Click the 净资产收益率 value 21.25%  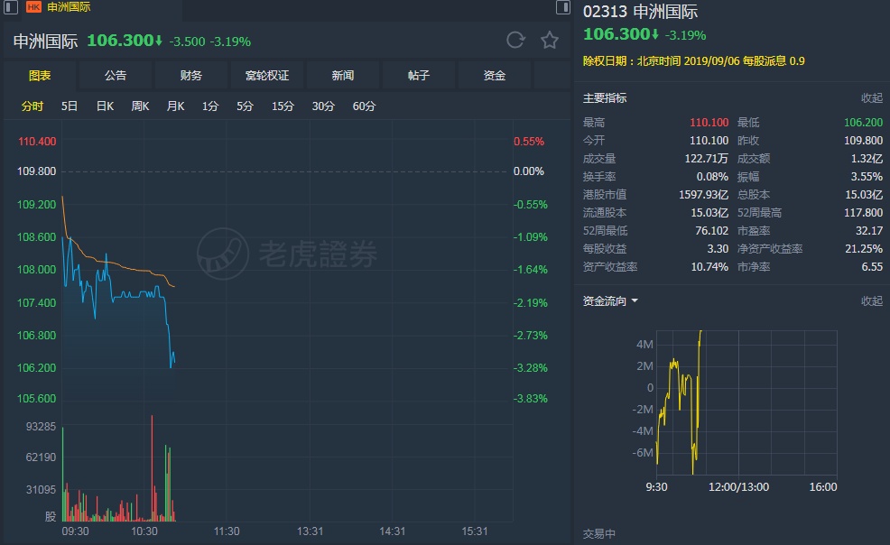click(864, 249)
